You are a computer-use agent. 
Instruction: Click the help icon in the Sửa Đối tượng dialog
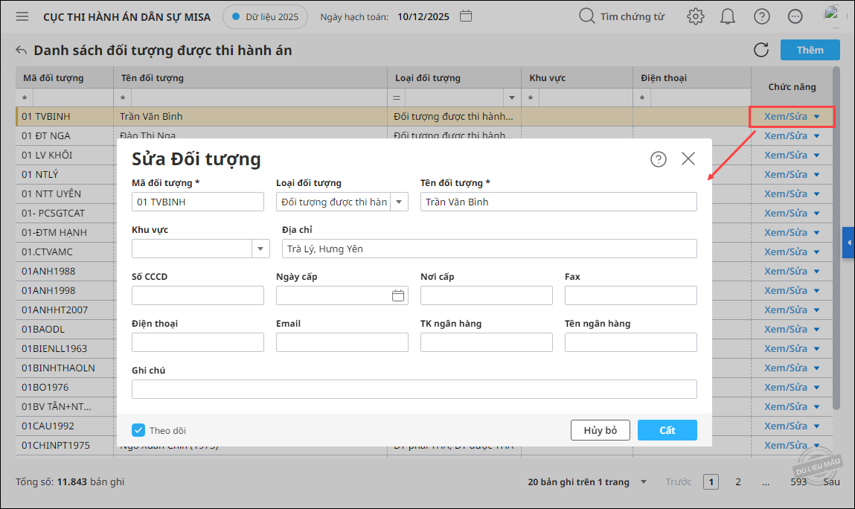[x=658, y=159]
